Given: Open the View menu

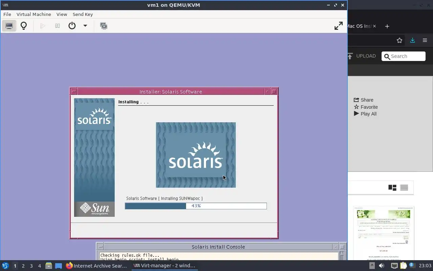Looking at the screenshot, I should (62, 14).
